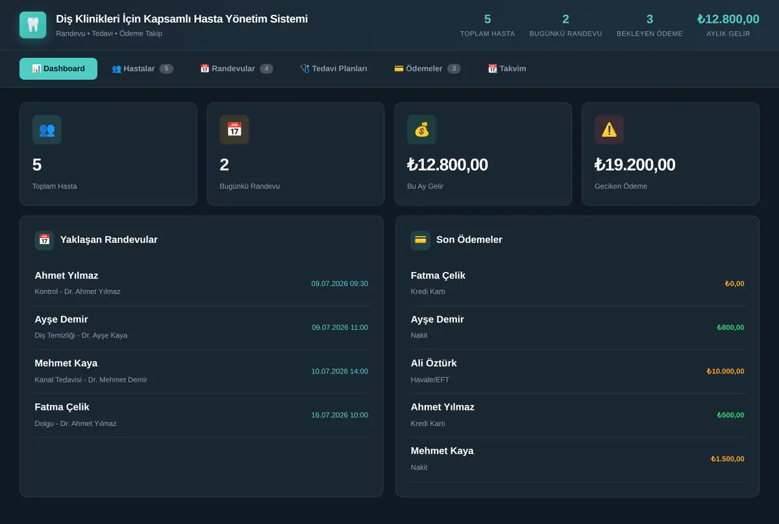Click the ₺0,00 payment amount
This screenshot has height=524, width=779.
click(734, 284)
